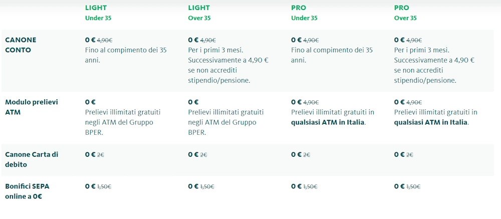Click the Modulo prelievi ATM row label
The image size is (501, 219).
tap(32, 107)
